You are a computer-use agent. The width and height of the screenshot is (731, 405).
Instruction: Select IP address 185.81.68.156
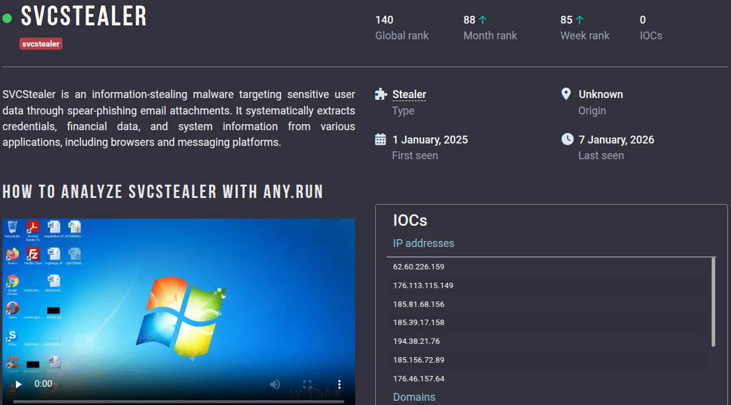pyautogui.click(x=419, y=305)
